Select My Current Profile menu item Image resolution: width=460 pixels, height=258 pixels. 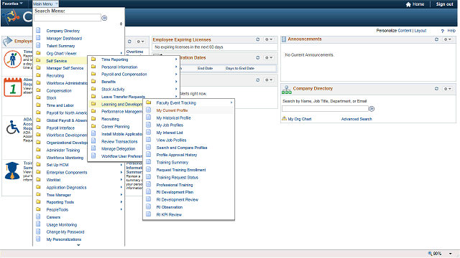point(172,110)
